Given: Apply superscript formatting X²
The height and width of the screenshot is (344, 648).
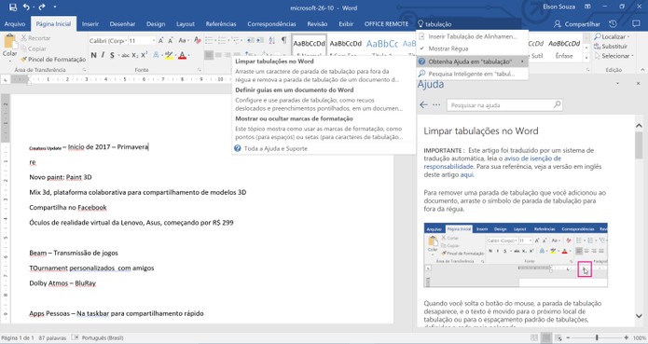Looking at the screenshot, I should coord(144,55).
